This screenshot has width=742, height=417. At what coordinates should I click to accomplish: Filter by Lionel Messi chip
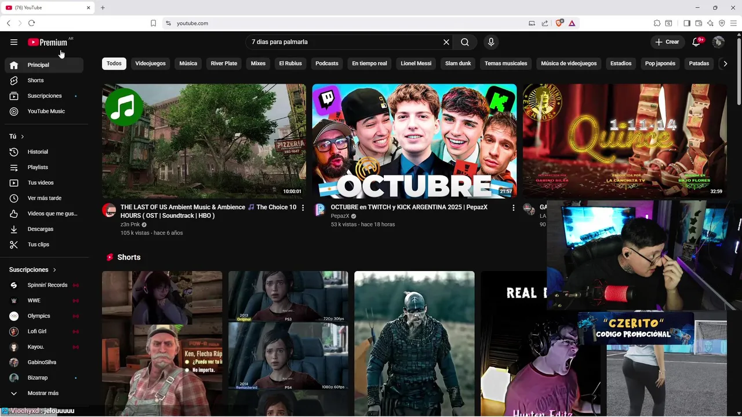click(x=416, y=64)
